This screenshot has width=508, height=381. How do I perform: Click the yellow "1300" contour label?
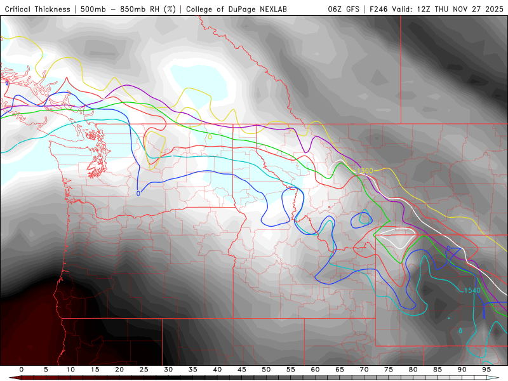(x=364, y=171)
